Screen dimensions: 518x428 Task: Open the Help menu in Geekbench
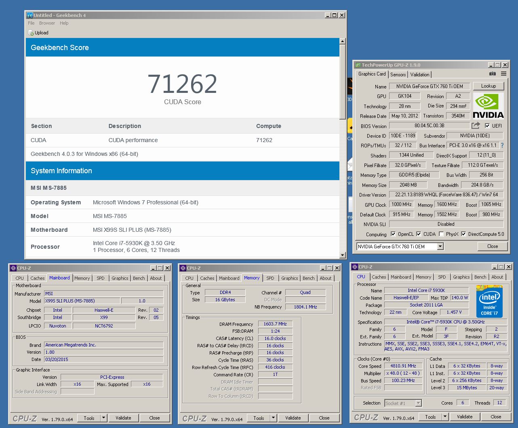pos(64,23)
